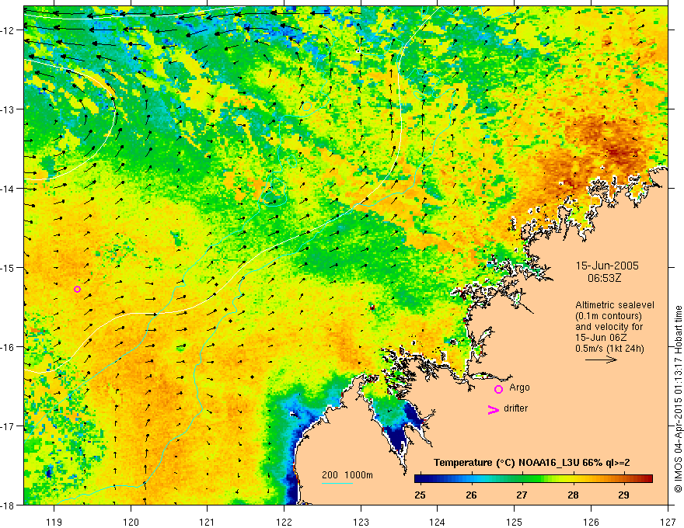Click the Temperature NOAA16_L3U color bar title
The image size is (684, 528).
pos(532,463)
